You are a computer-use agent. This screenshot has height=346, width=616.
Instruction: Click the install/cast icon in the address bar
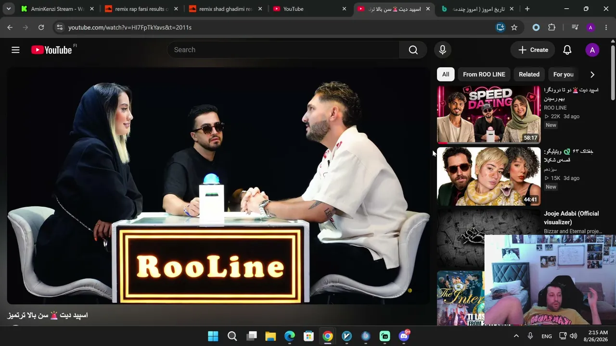pyautogui.click(x=500, y=27)
